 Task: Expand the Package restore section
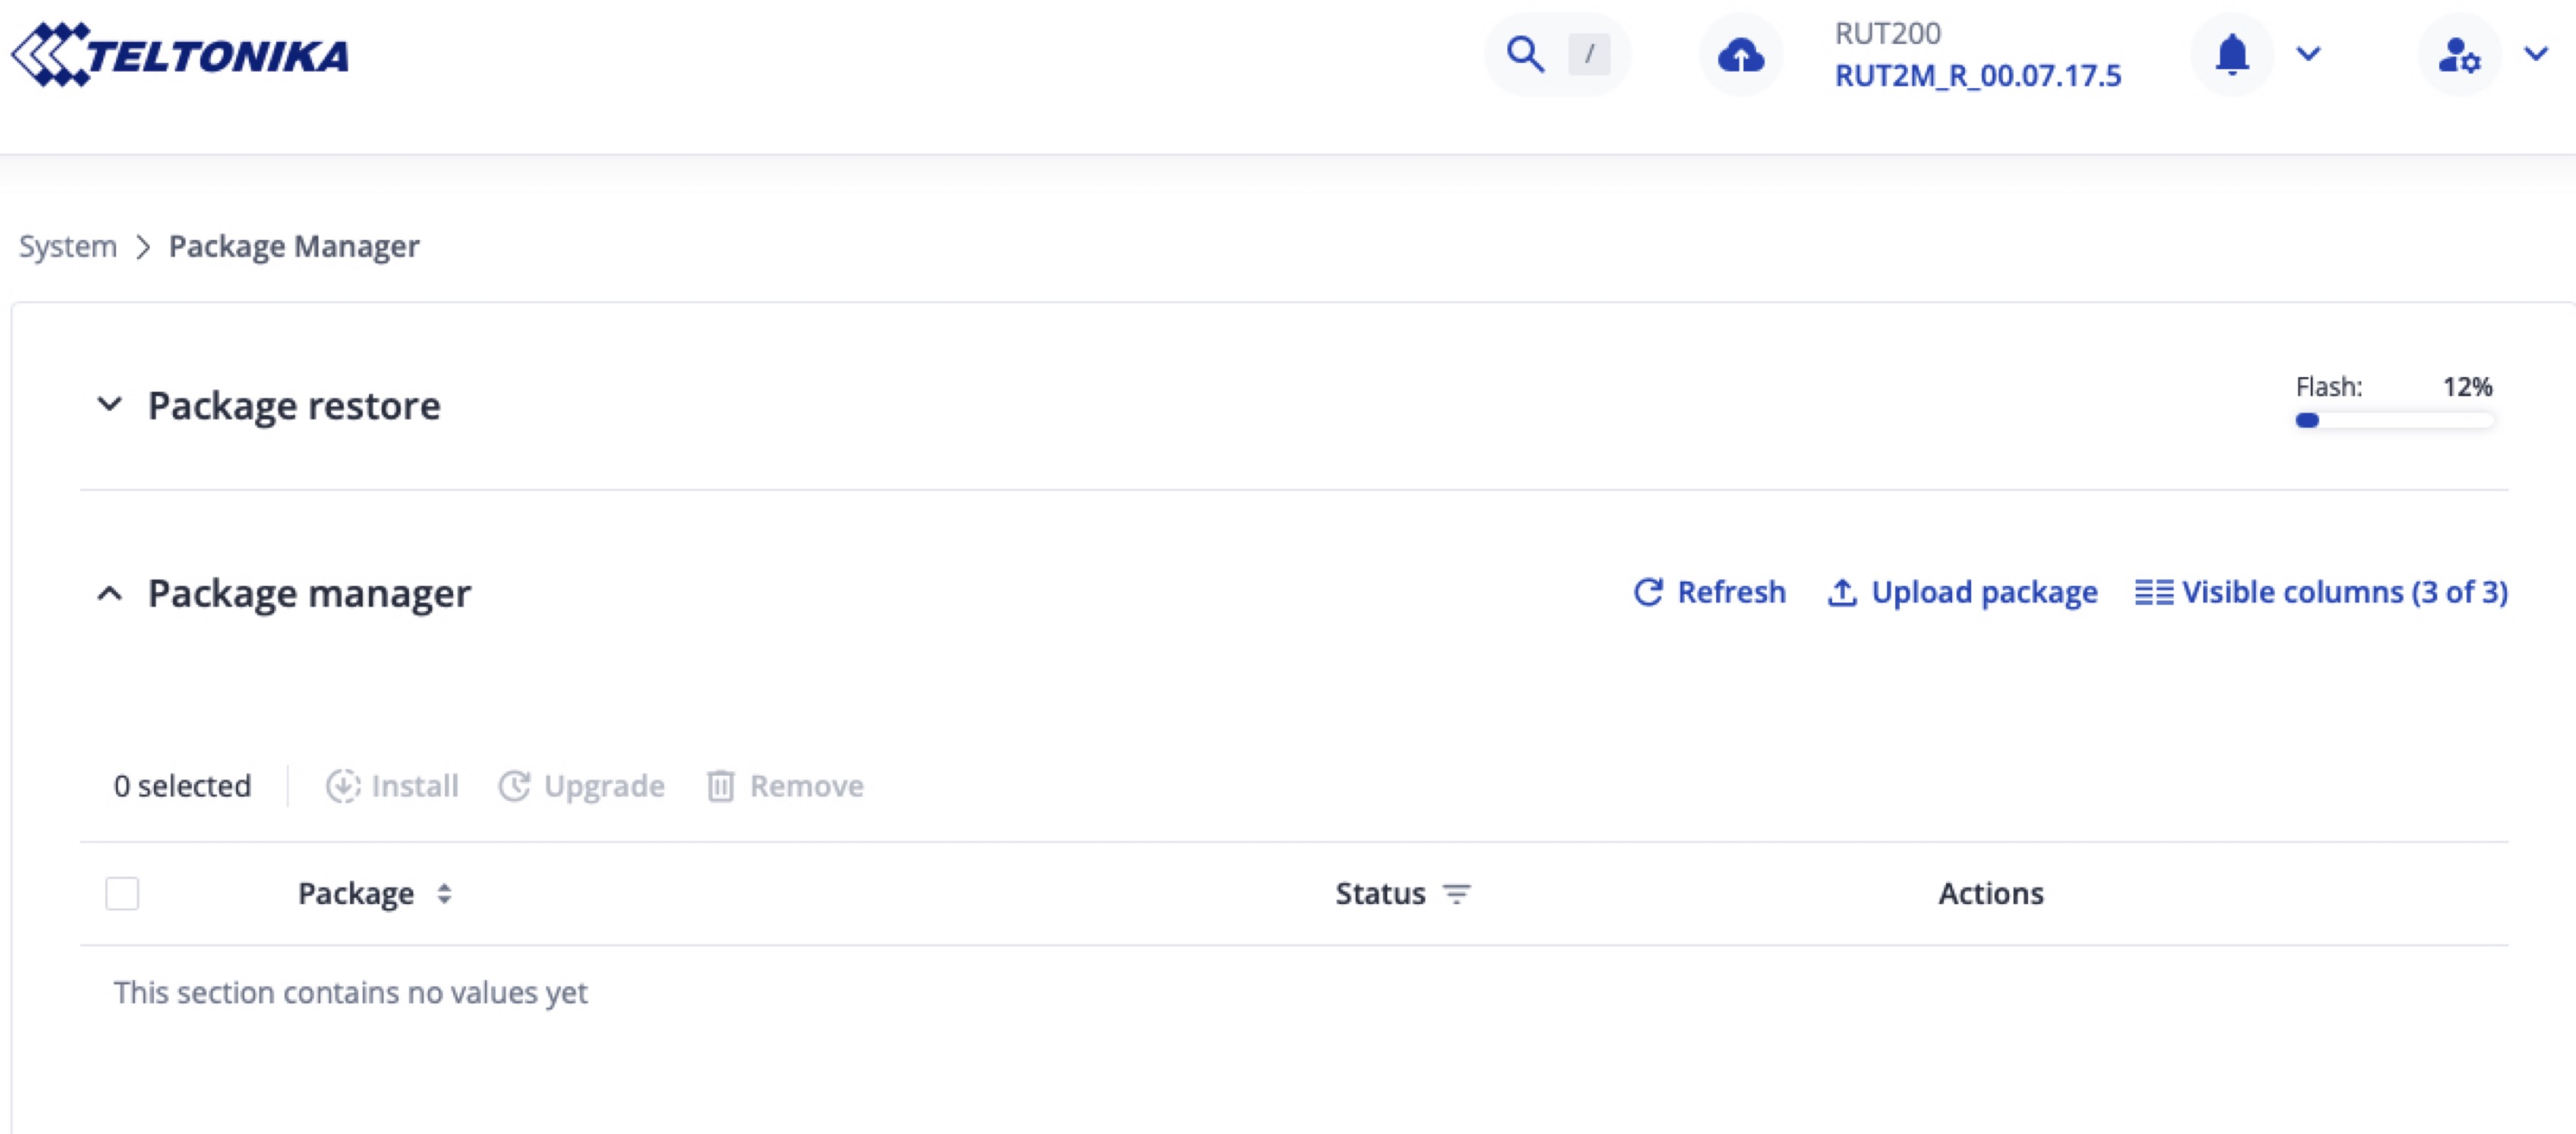pyautogui.click(x=110, y=405)
